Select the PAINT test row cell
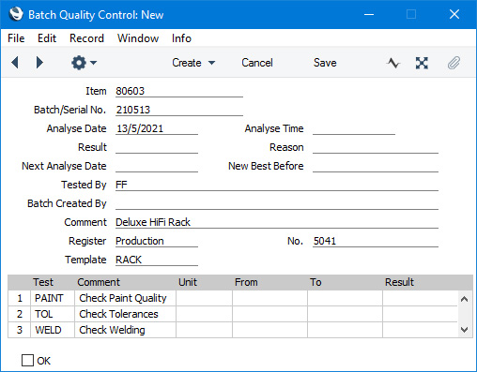 coord(53,298)
